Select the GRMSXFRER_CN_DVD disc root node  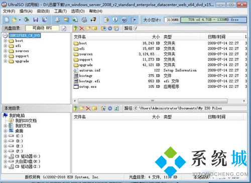pos(25,35)
